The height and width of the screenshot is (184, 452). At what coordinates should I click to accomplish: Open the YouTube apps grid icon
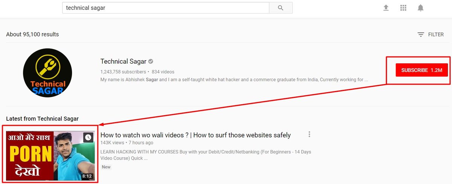click(403, 8)
